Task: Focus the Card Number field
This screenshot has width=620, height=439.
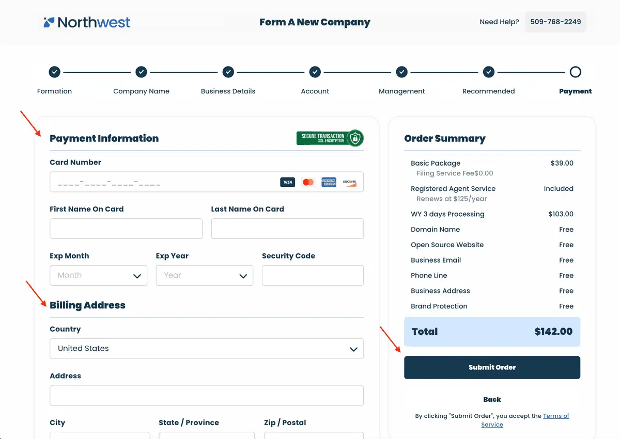Action: (x=207, y=182)
